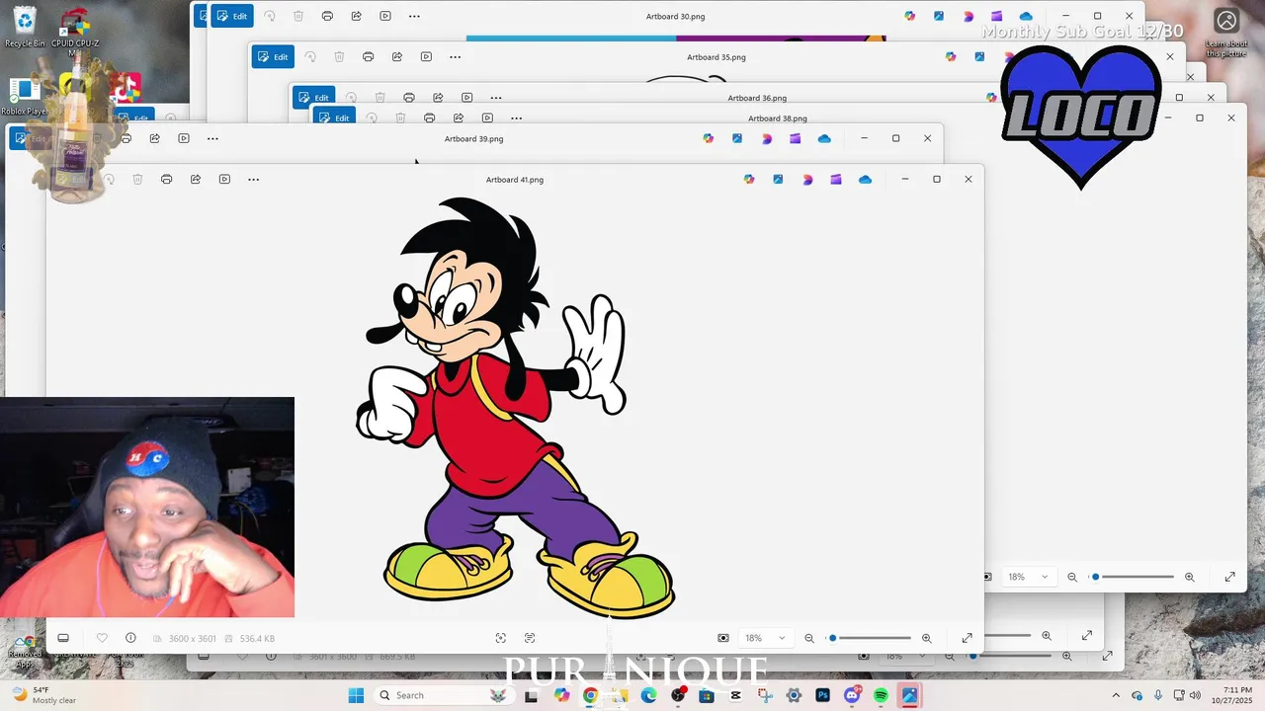Image resolution: width=1265 pixels, height=711 pixels.
Task: Open See more menu in Artboard 35
Action: click(x=455, y=56)
